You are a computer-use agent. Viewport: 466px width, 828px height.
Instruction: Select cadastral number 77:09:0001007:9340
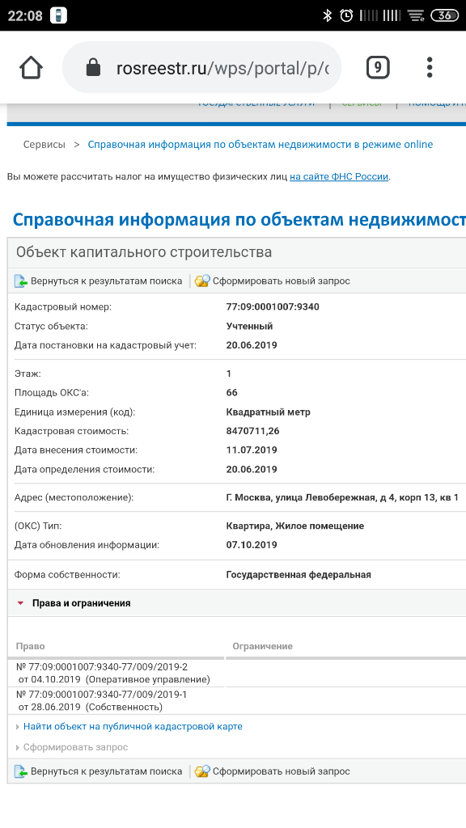point(273,306)
